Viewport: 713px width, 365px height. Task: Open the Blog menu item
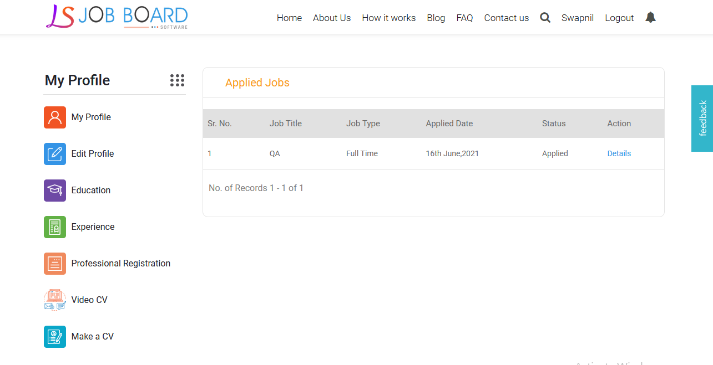(436, 18)
